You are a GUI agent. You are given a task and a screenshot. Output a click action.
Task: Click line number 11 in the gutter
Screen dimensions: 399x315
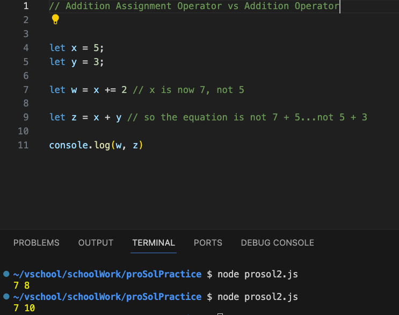coord(23,145)
